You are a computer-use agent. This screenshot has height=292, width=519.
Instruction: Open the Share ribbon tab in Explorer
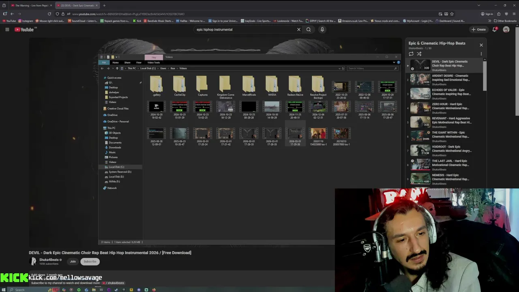[x=127, y=62]
